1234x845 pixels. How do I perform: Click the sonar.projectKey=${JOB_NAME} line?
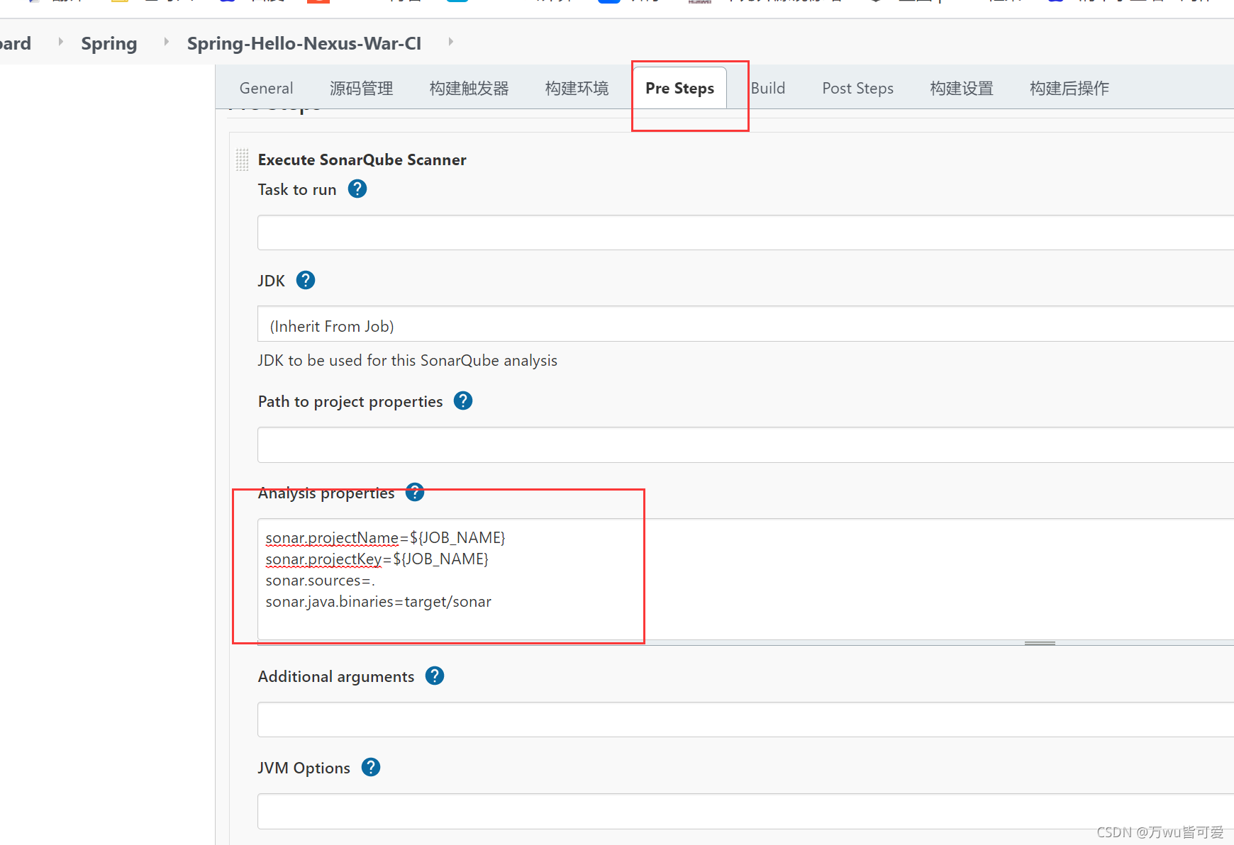(377, 559)
